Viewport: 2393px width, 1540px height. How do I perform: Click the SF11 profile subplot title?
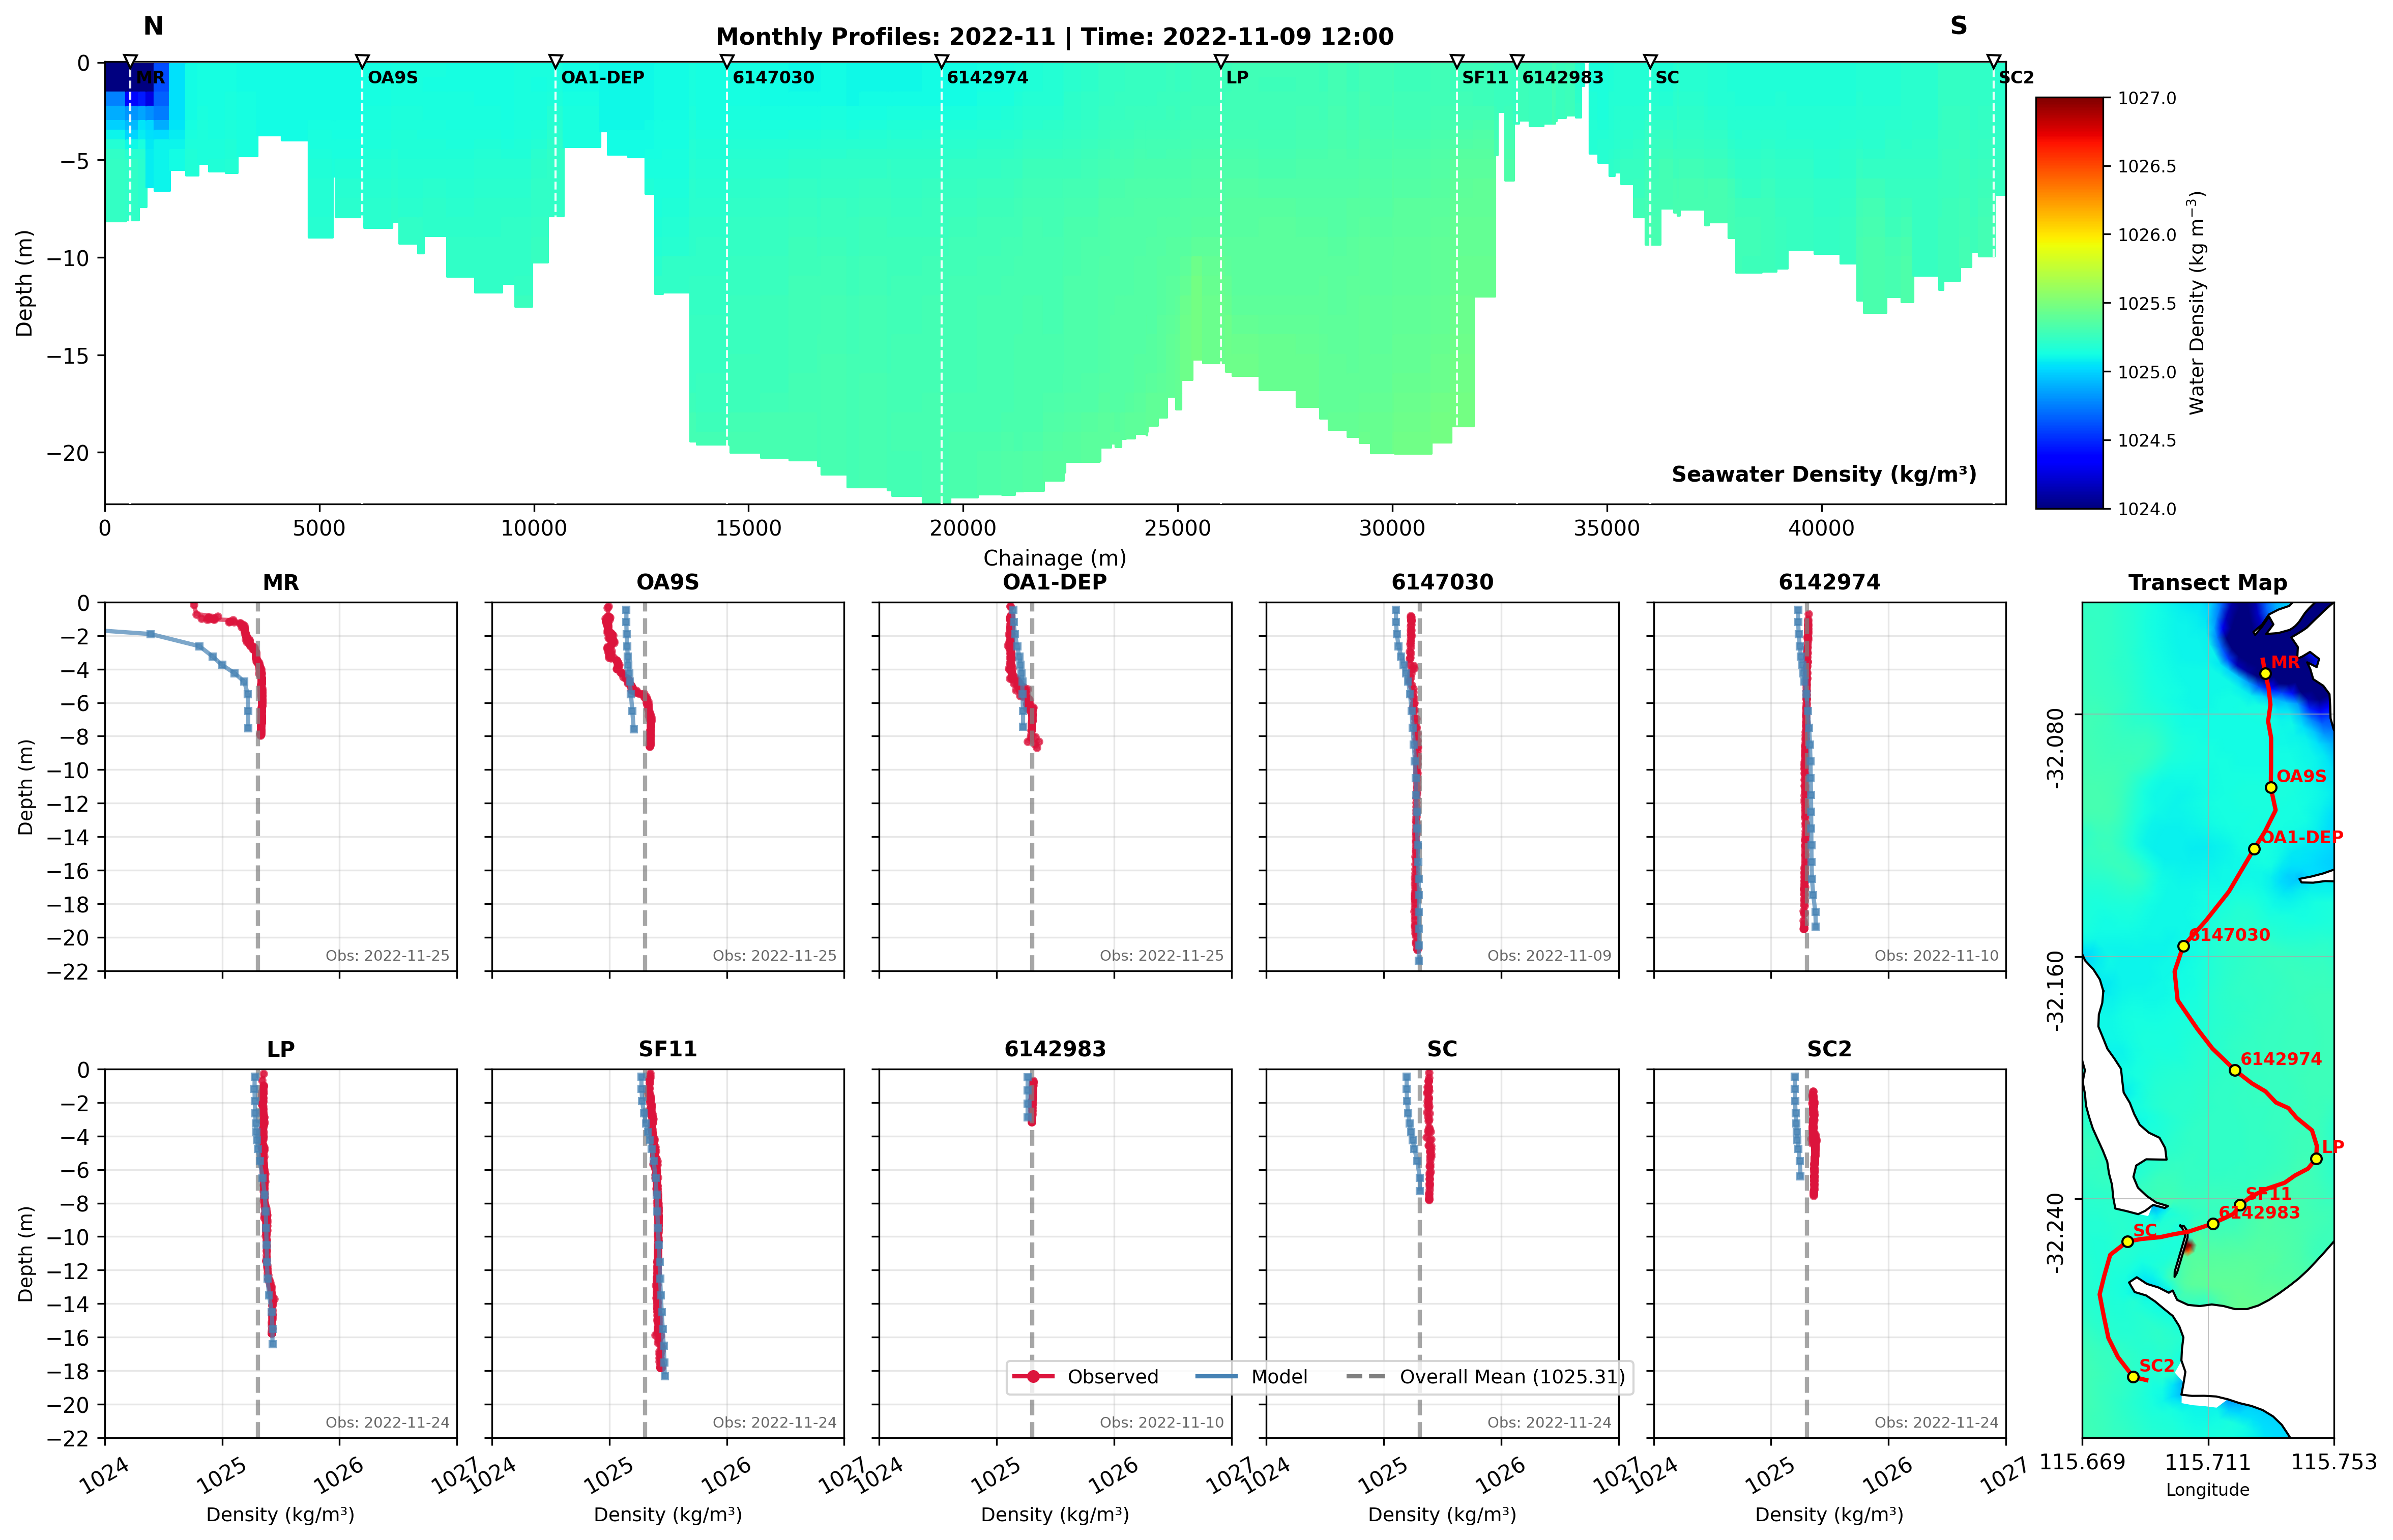click(x=667, y=1049)
